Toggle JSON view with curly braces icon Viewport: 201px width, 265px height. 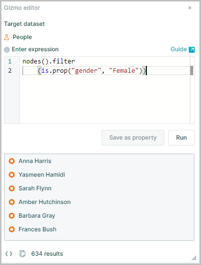tap(9, 254)
